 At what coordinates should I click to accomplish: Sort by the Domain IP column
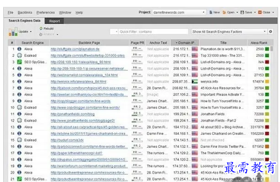tap(185, 43)
